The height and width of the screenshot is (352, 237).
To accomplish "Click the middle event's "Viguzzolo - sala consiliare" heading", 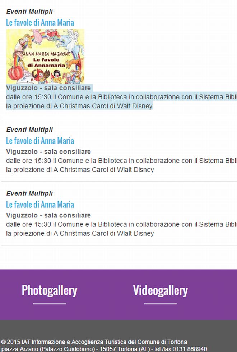I will tap(48, 152).
